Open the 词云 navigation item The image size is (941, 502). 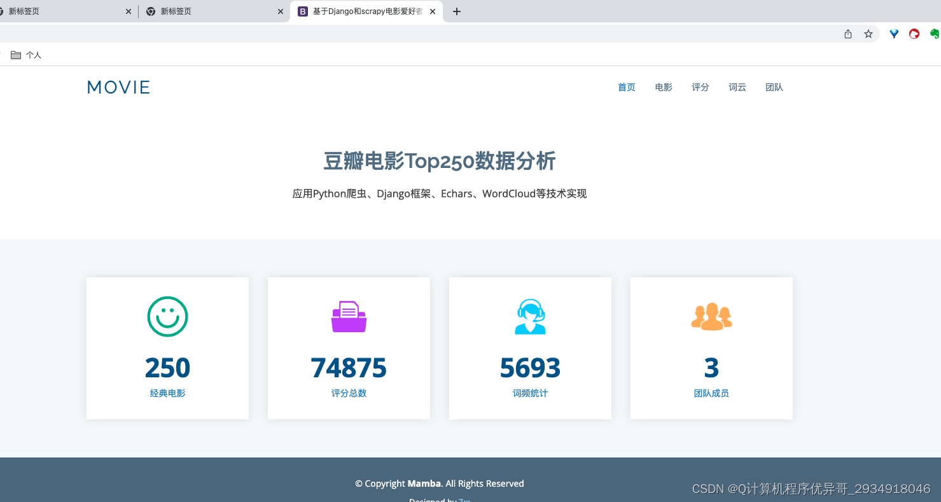(x=737, y=87)
